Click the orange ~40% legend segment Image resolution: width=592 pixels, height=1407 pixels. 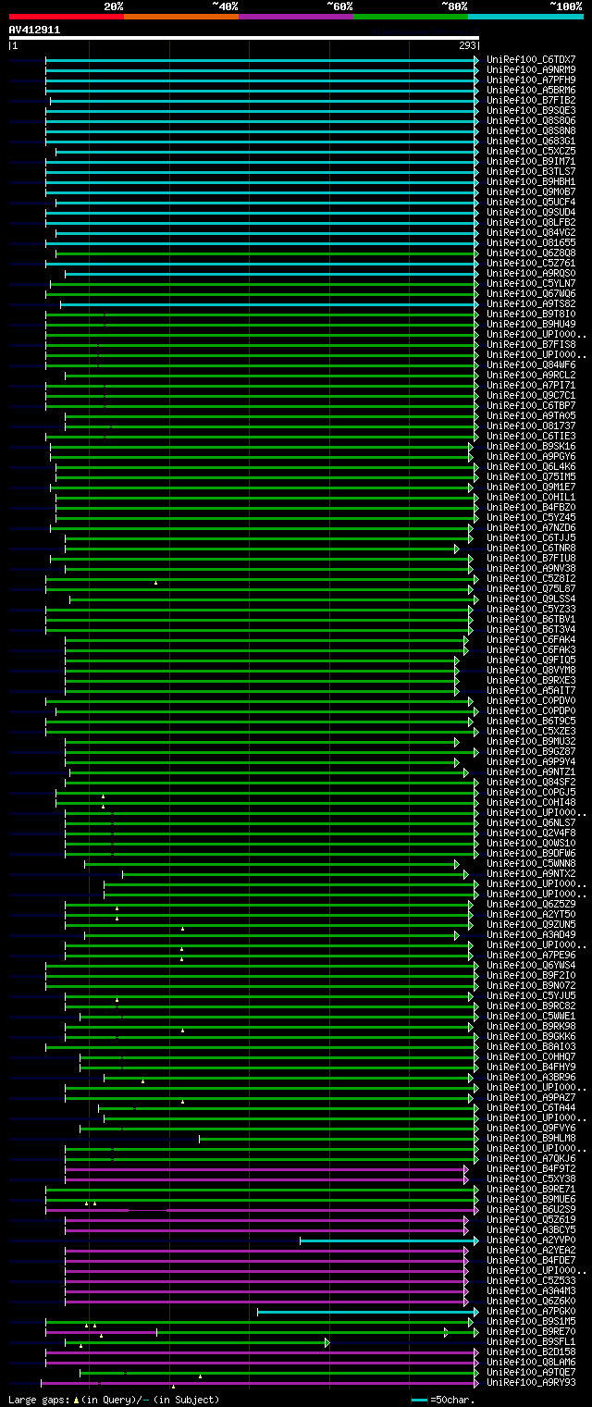[181, 16]
